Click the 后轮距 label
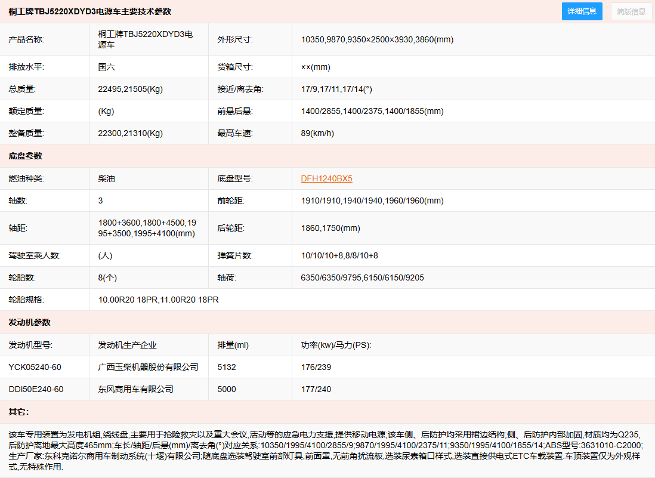655x478 pixels. point(231,228)
